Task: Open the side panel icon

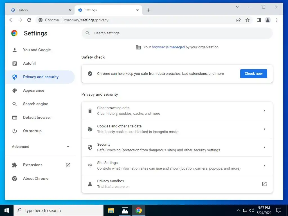Action: point(259,20)
